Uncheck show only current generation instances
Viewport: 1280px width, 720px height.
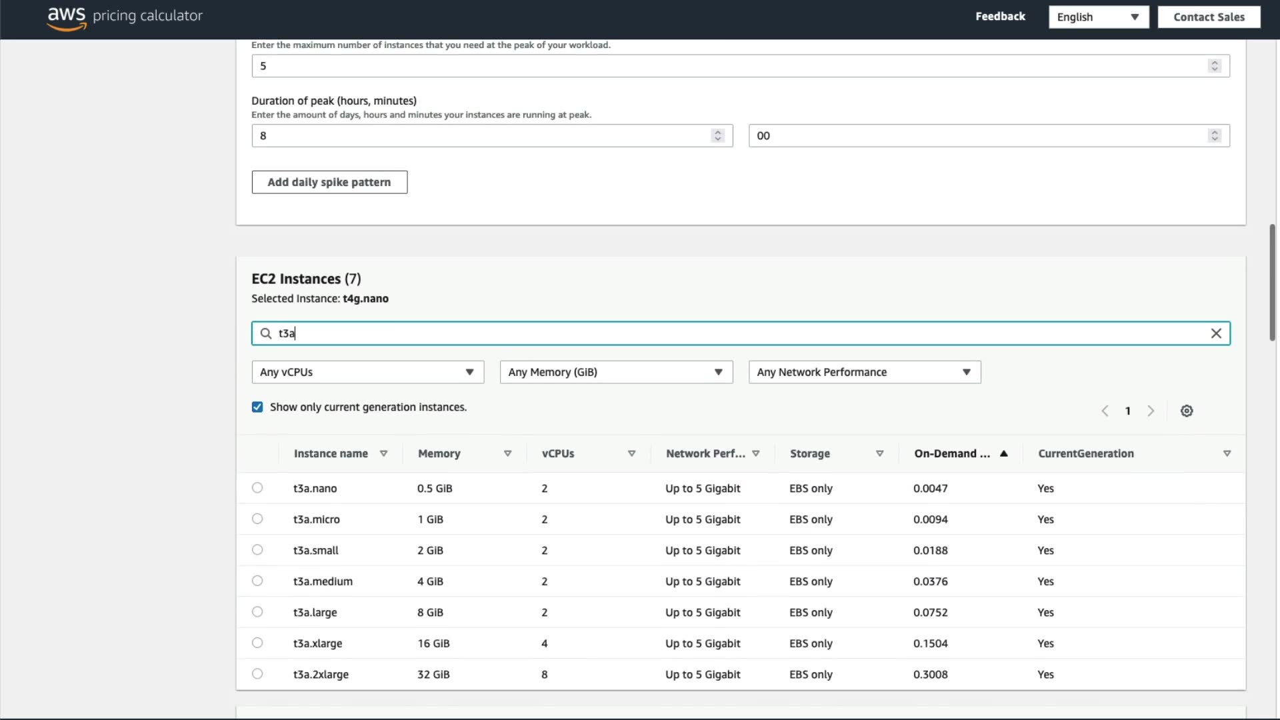[257, 407]
